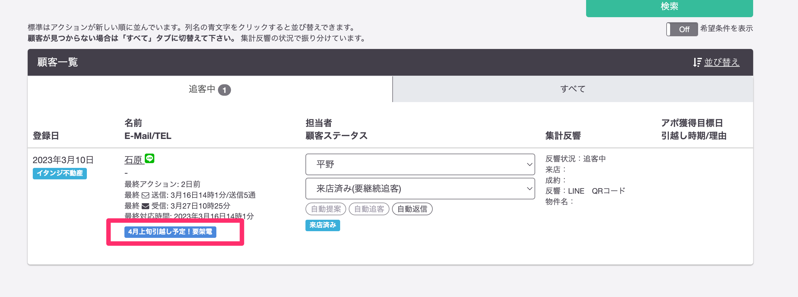Click the LINE icon next to 石原
798x297 pixels.
tap(150, 158)
